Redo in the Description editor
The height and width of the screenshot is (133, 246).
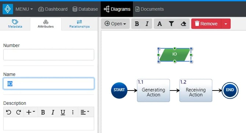(x=19, y=112)
